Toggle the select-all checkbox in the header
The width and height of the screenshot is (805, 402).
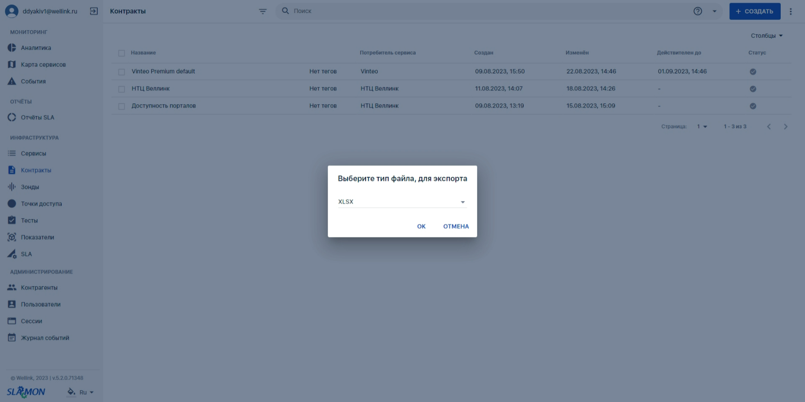[122, 53]
